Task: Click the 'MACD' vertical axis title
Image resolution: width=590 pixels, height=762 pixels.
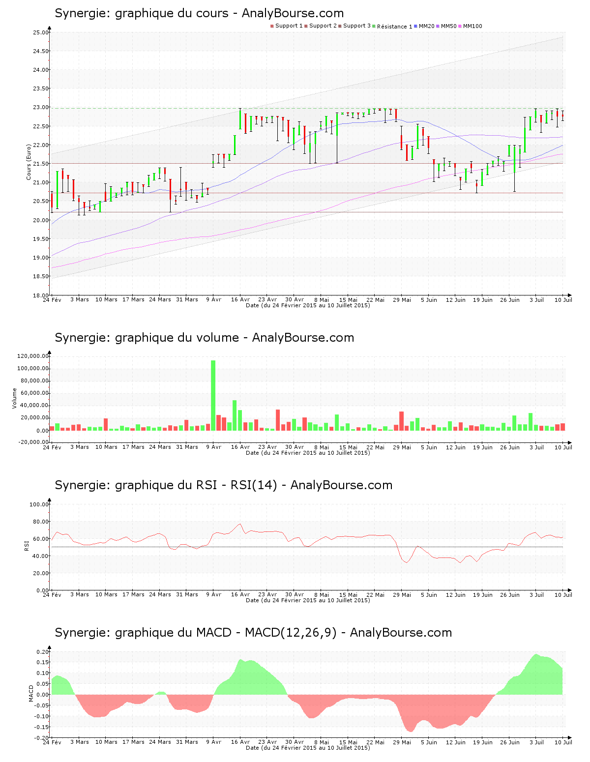Action: (x=31, y=693)
